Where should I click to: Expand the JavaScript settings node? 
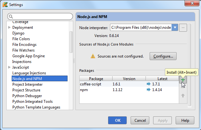10,67
